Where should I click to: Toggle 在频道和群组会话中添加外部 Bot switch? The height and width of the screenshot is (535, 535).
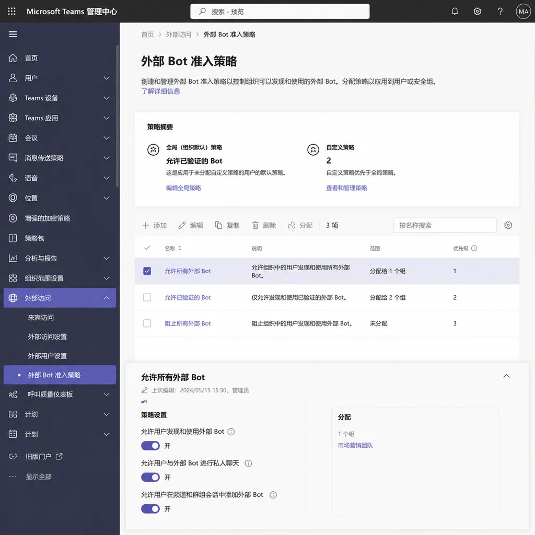[150, 509]
